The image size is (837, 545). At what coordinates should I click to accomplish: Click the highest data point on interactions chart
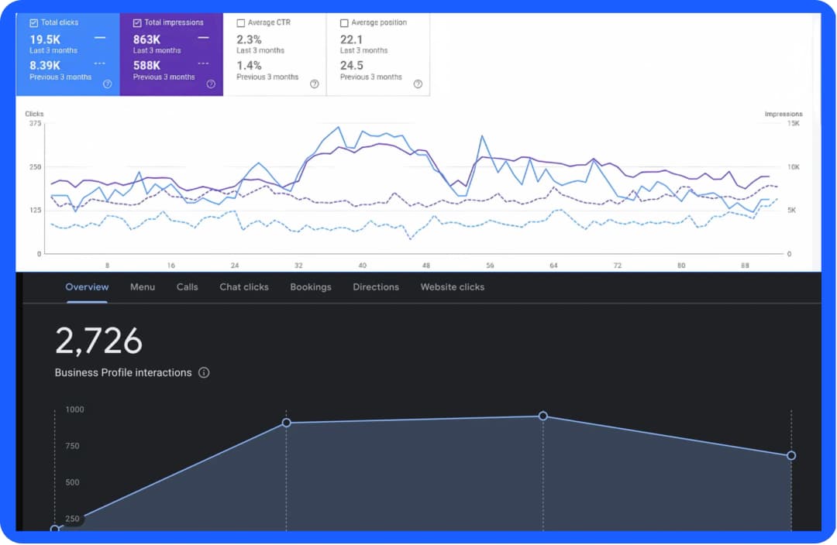point(542,416)
